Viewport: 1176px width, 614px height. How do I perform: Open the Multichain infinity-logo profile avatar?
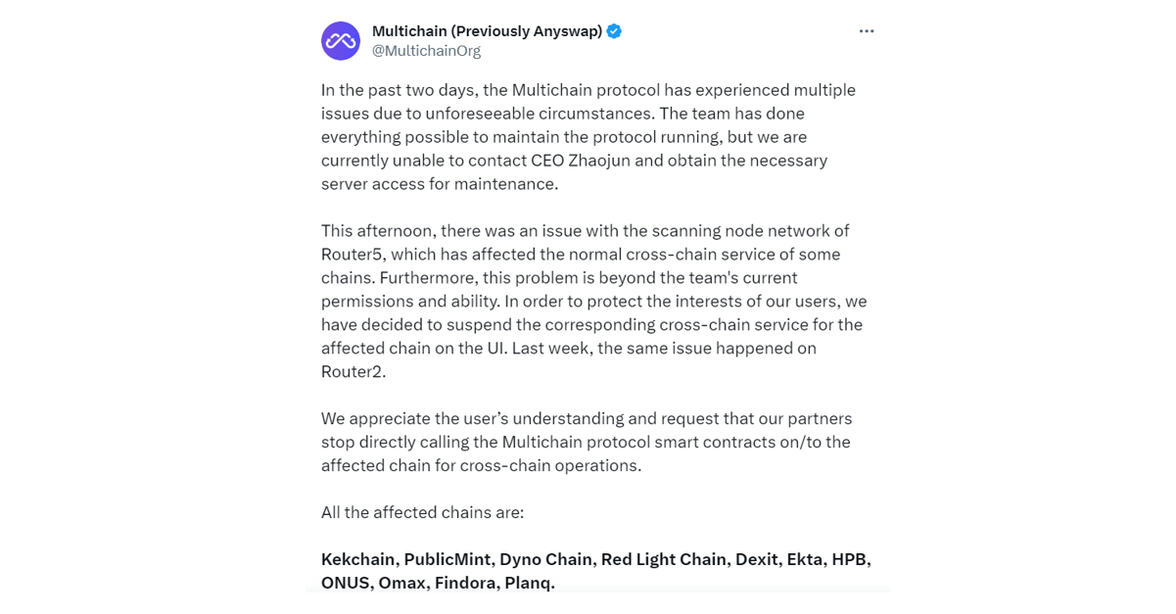tap(341, 41)
